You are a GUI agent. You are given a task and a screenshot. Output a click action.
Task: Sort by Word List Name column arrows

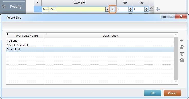point(7,34)
